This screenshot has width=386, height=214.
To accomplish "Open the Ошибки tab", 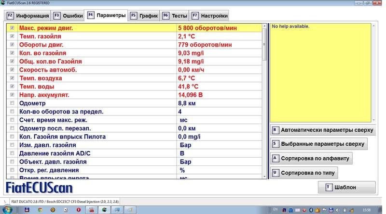I will coord(67,16).
